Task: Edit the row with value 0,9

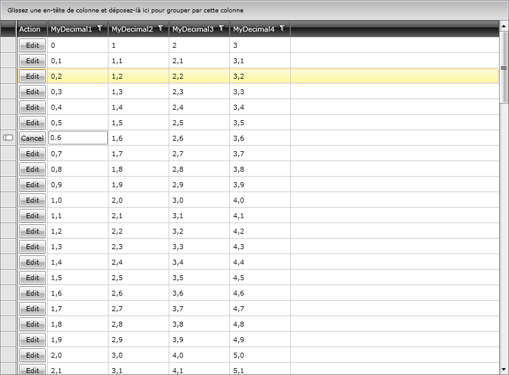Action: 32,185
